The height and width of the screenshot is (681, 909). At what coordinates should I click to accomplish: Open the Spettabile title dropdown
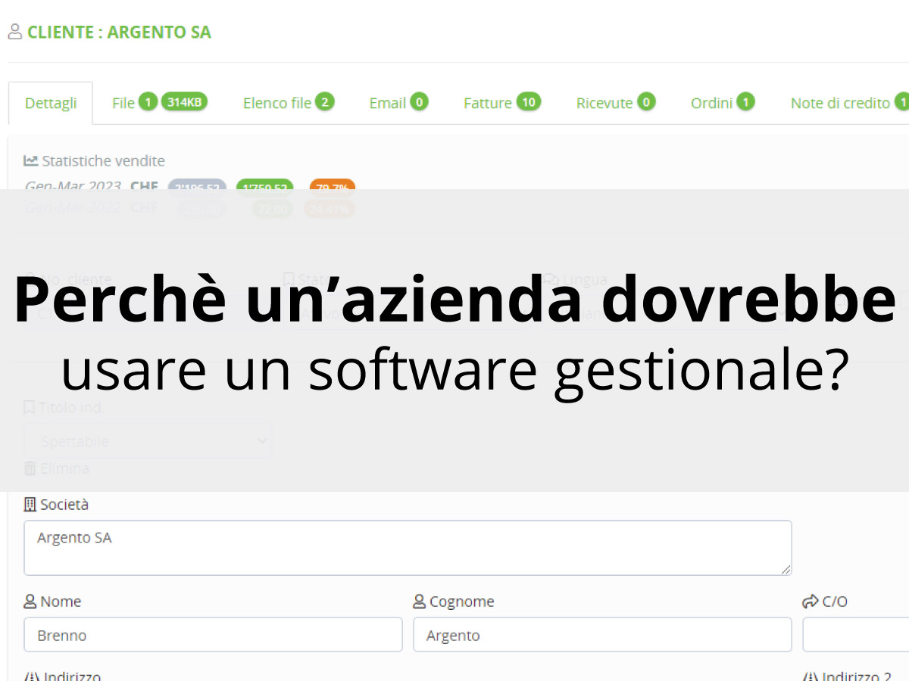pos(148,440)
